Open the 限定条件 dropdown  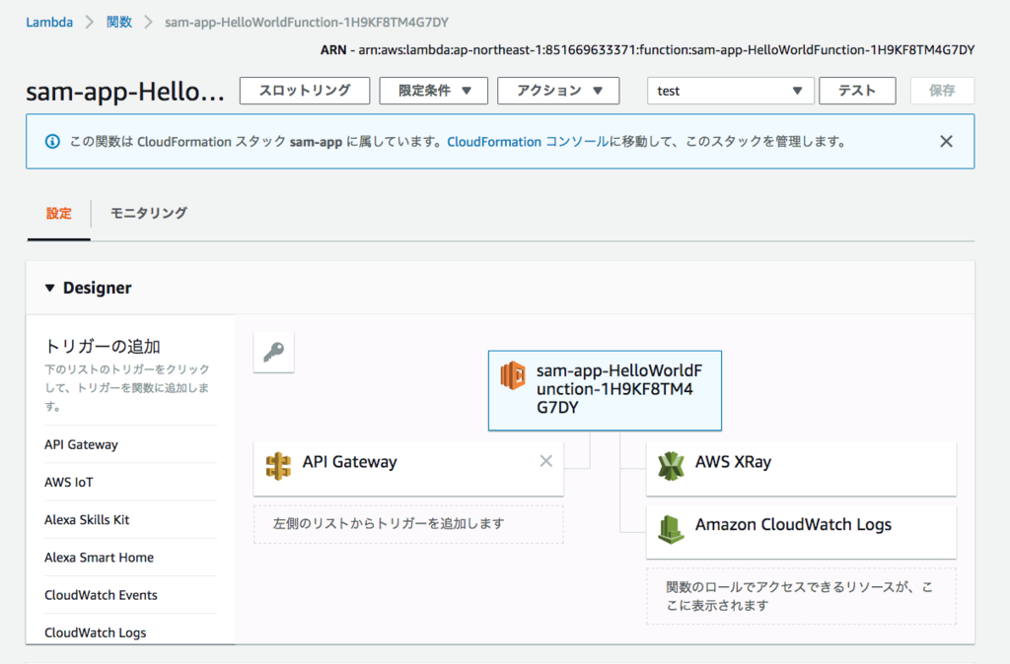(434, 91)
